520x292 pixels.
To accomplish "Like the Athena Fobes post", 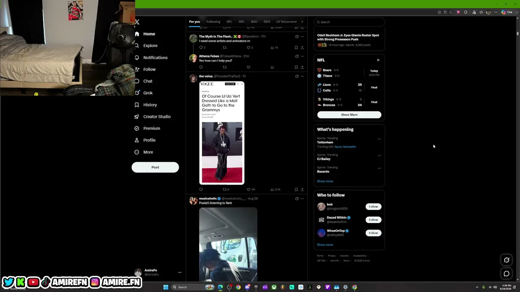I will pyautogui.click(x=248, y=67).
